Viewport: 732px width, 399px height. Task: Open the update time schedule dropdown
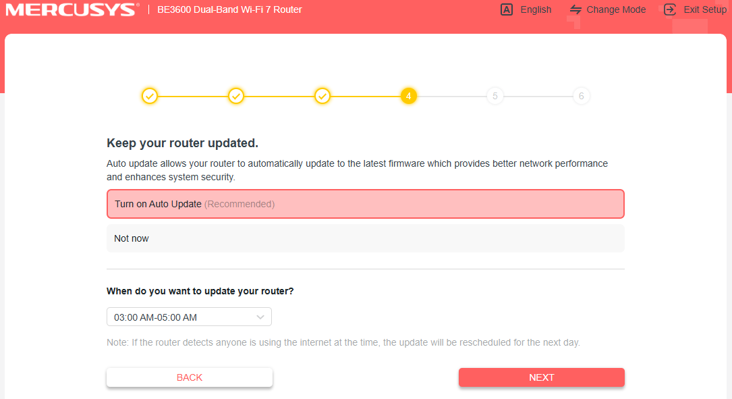pyautogui.click(x=189, y=317)
